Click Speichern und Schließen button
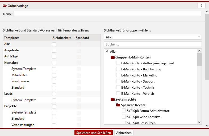Image resolution: width=209 pixels, height=136 pixels. tap(94, 133)
